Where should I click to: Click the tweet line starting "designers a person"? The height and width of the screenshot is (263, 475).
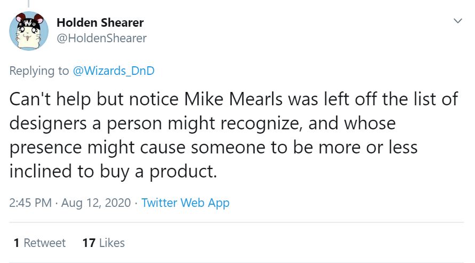click(202, 124)
